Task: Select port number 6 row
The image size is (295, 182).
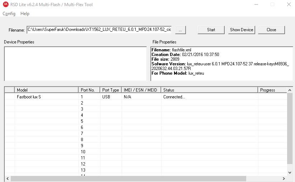Action: point(146,127)
